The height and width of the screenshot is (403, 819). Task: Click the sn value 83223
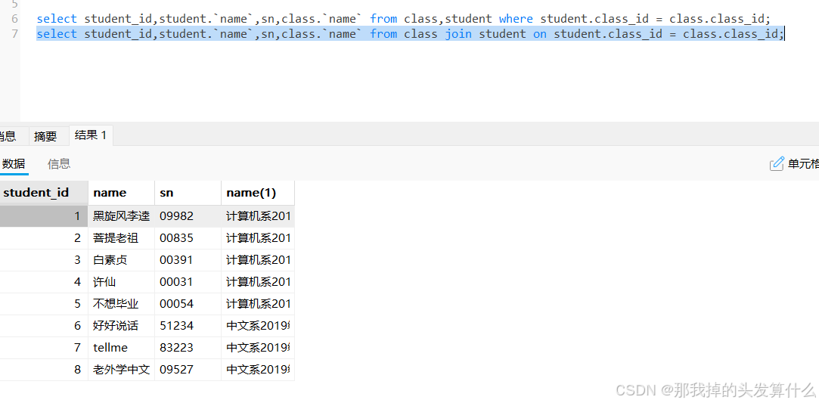pos(188,348)
